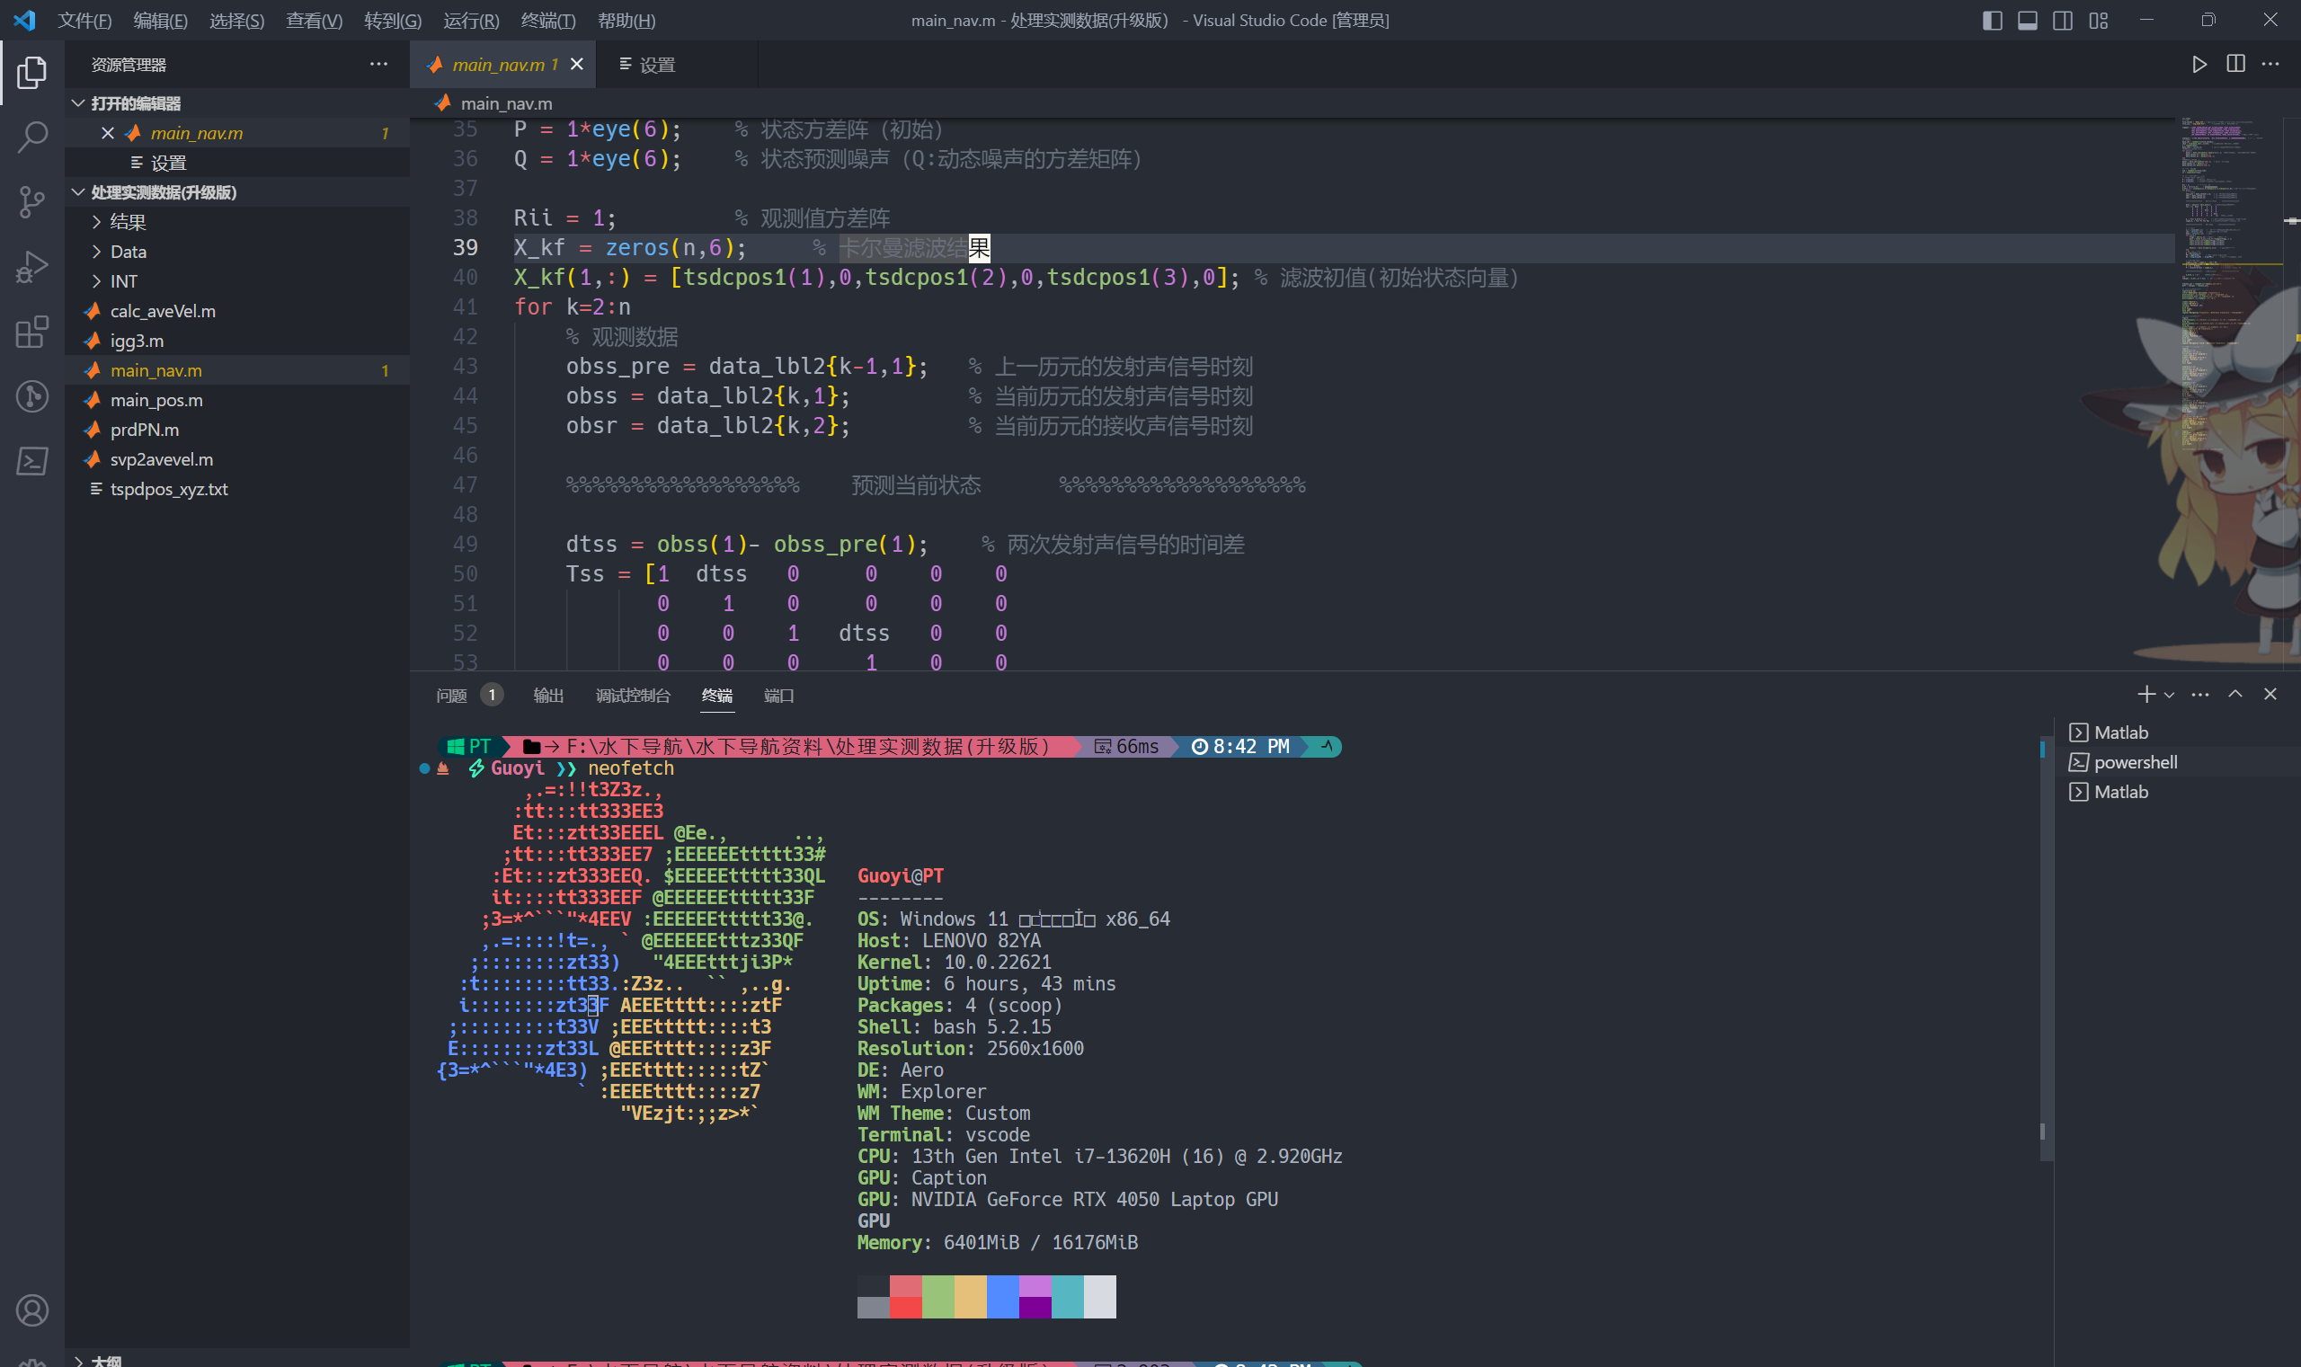Collapse the Open Editors section
Image resolution: width=2301 pixels, height=1367 pixels.
[x=237, y=103]
